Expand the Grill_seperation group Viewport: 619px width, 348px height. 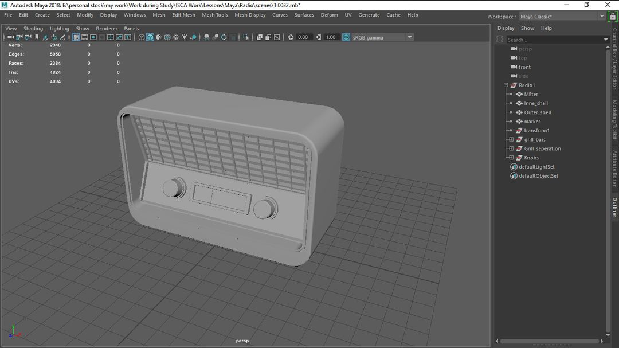[511, 148]
